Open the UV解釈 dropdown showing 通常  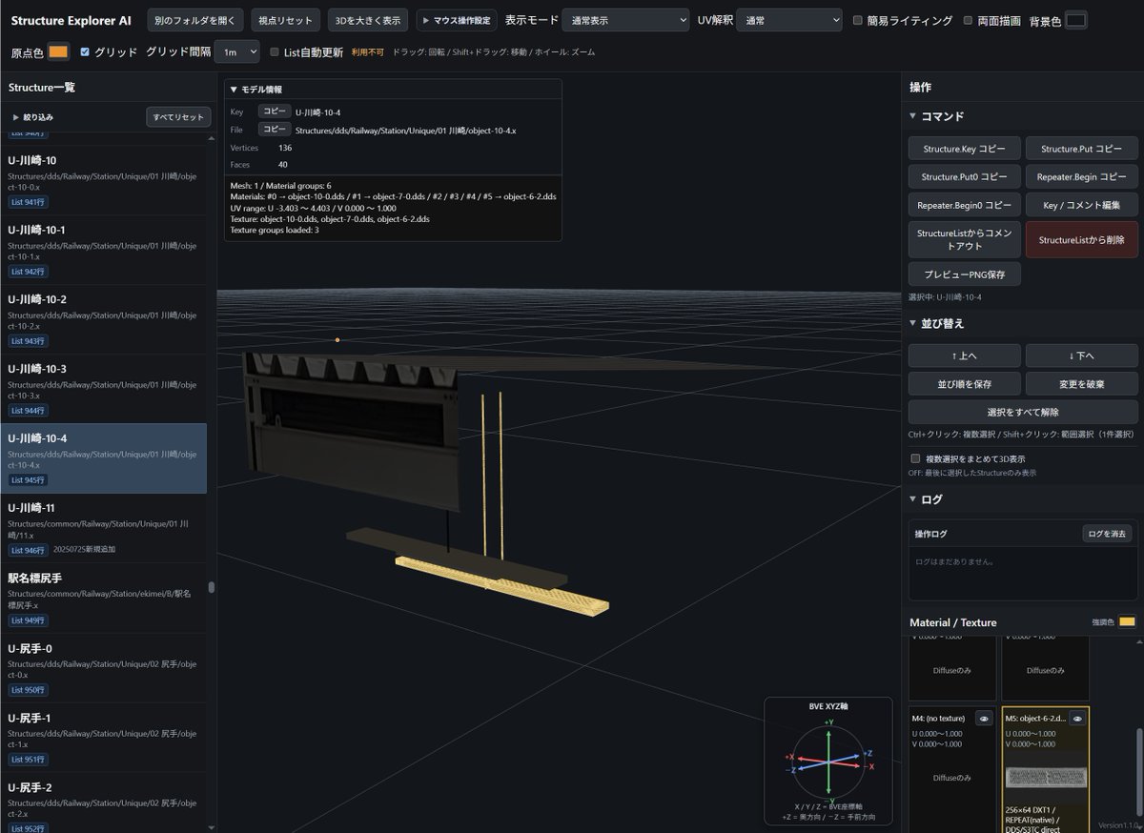[788, 20]
